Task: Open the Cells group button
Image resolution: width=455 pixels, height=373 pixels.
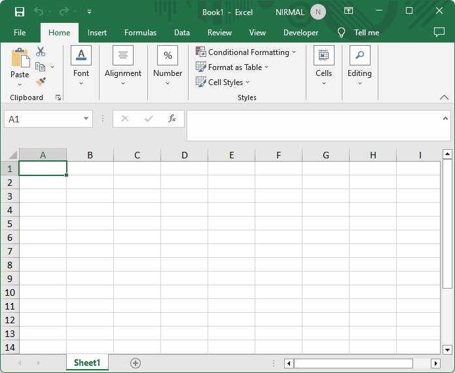Action: 324,66
